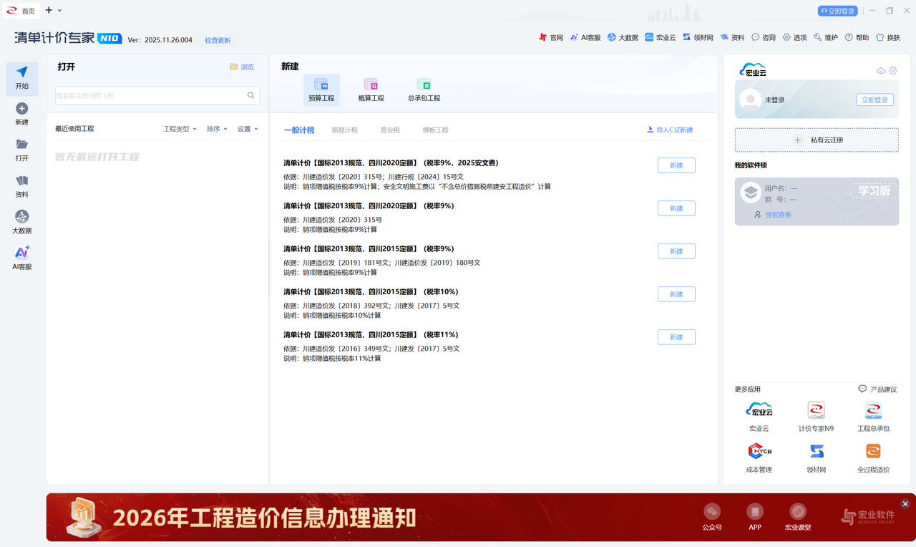Switch to the 模板工程 tab
This screenshot has height=547, width=916.
pyautogui.click(x=434, y=130)
